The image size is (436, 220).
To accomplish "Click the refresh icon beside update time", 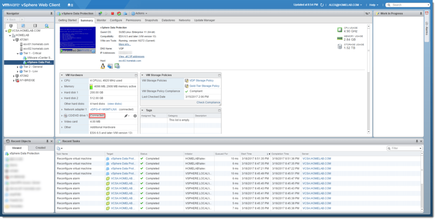I will click(x=322, y=5).
